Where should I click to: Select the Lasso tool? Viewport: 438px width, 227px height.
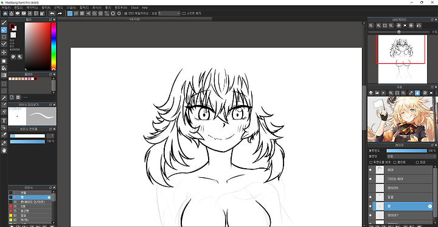point(4,90)
